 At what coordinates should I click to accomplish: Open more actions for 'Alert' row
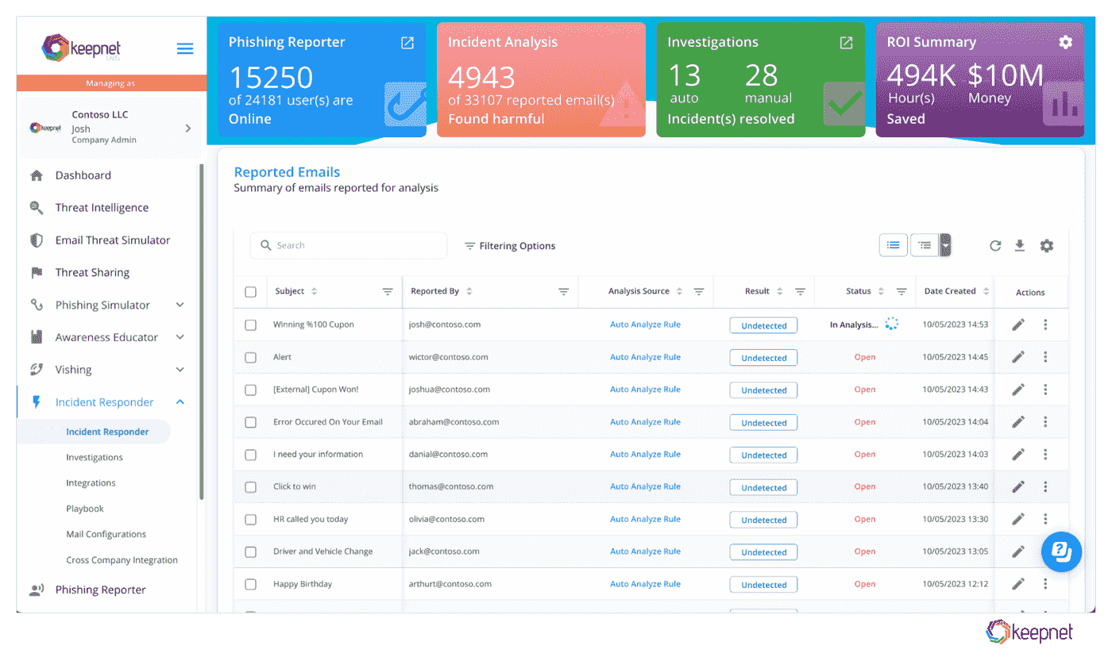(1045, 357)
